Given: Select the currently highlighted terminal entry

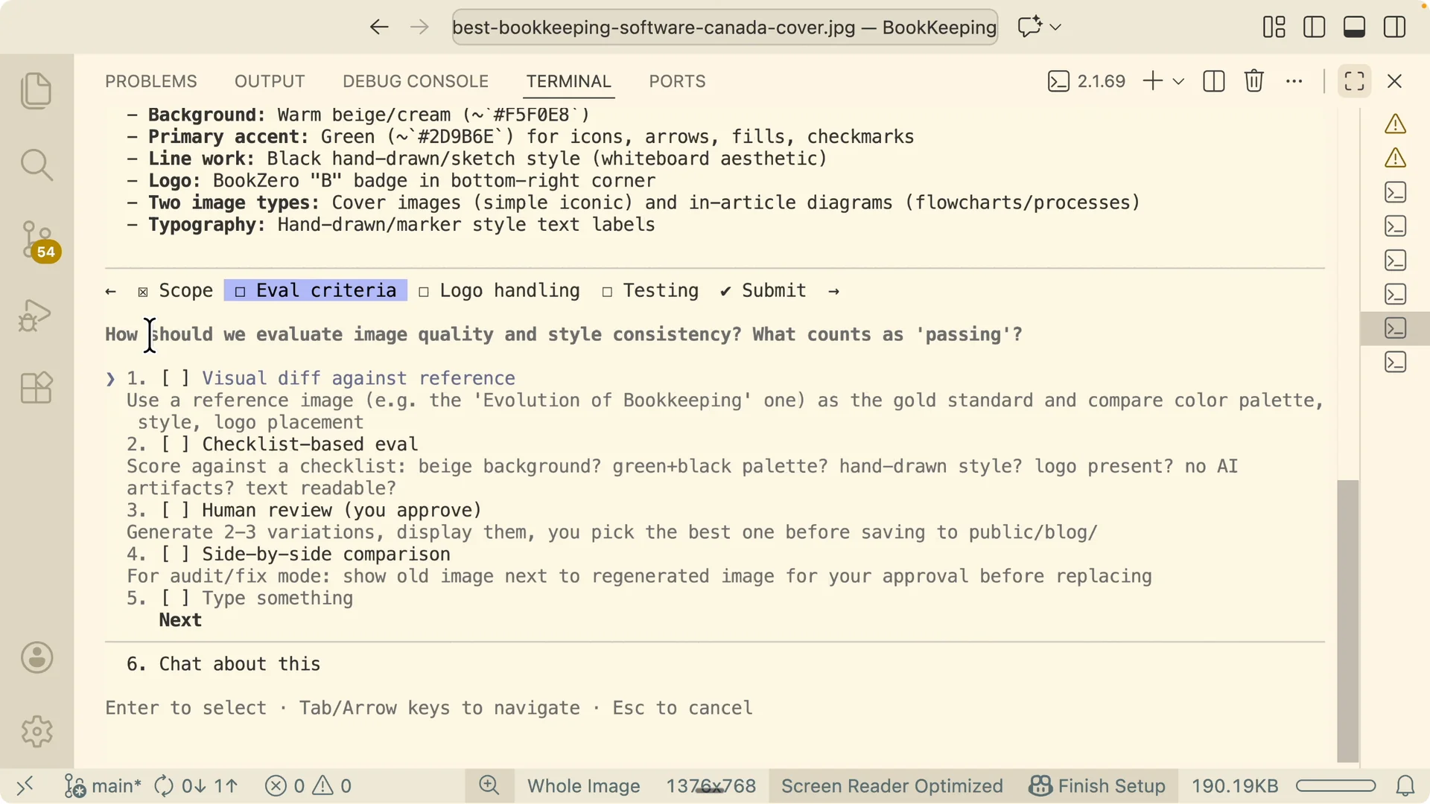Looking at the screenshot, I should 1396,328.
